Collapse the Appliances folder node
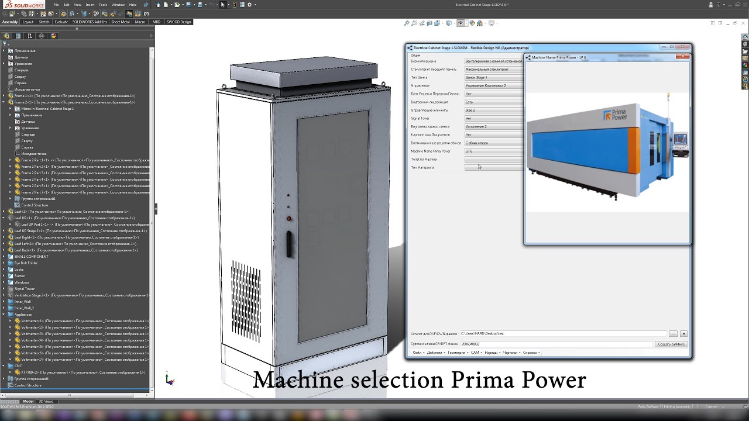This screenshot has width=749, height=421. [x=4, y=315]
